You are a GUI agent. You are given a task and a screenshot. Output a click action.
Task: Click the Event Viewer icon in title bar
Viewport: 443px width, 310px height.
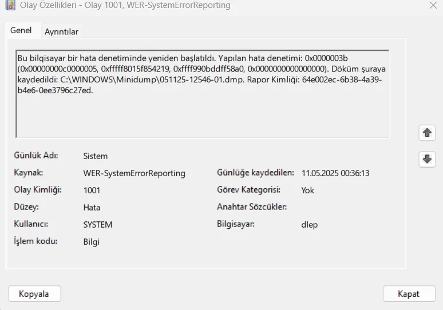[10, 5]
